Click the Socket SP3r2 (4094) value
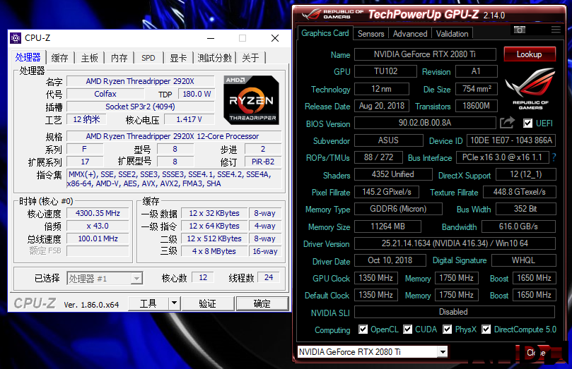The image size is (572, 369). point(140,107)
